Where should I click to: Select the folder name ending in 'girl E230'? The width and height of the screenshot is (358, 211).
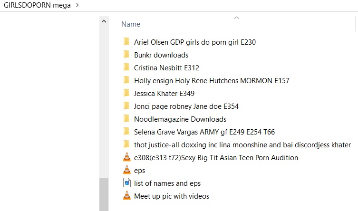[195, 42]
